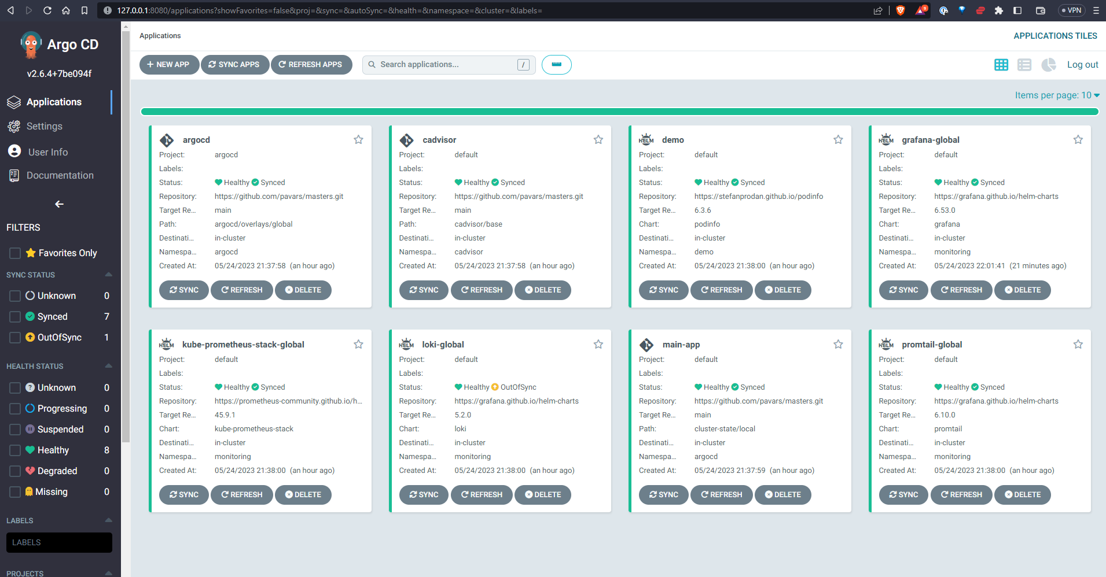Open summary pie chart view
This screenshot has height=577, width=1106.
1049,65
